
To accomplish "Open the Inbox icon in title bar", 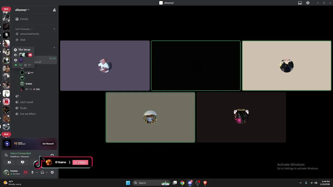I will click(x=300, y=3).
